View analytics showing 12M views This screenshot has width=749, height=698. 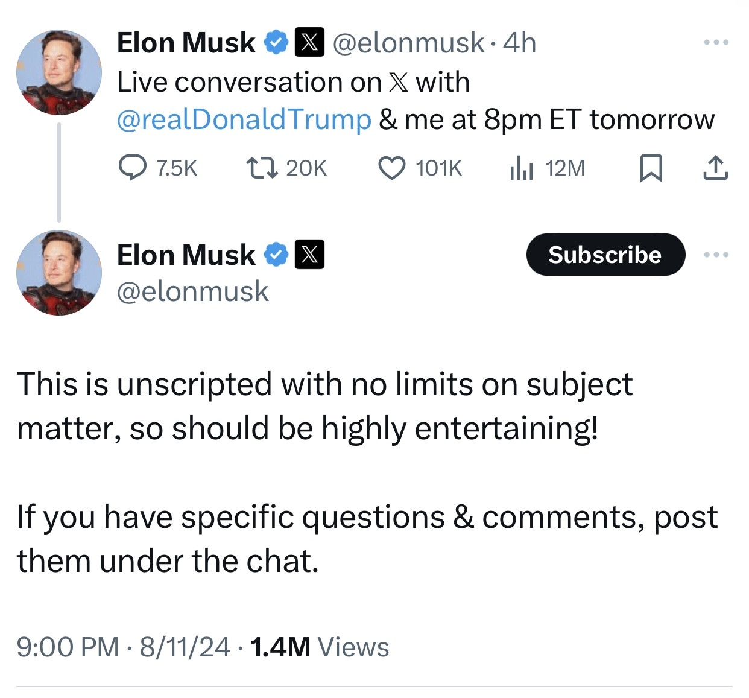pos(521,168)
